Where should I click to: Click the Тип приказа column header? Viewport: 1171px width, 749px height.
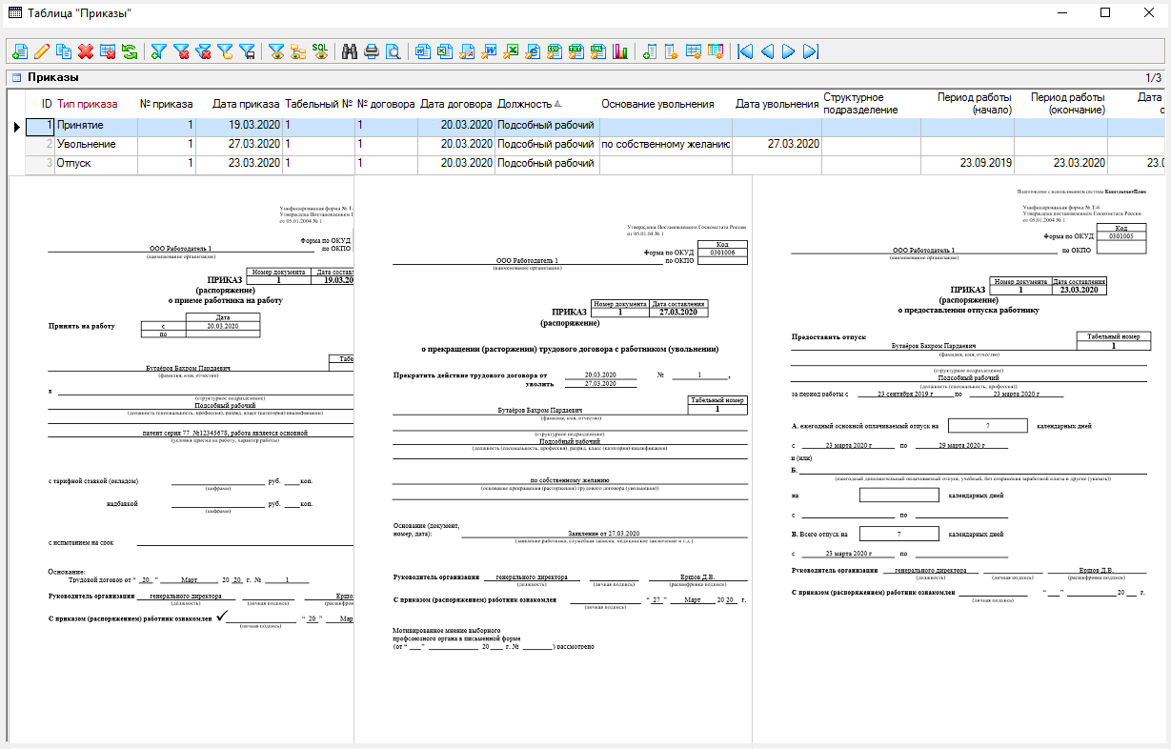tap(87, 104)
